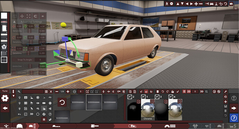Click the warning exclamation icon
The width and height of the screenshot is (239, 129).
click(234, 98)
